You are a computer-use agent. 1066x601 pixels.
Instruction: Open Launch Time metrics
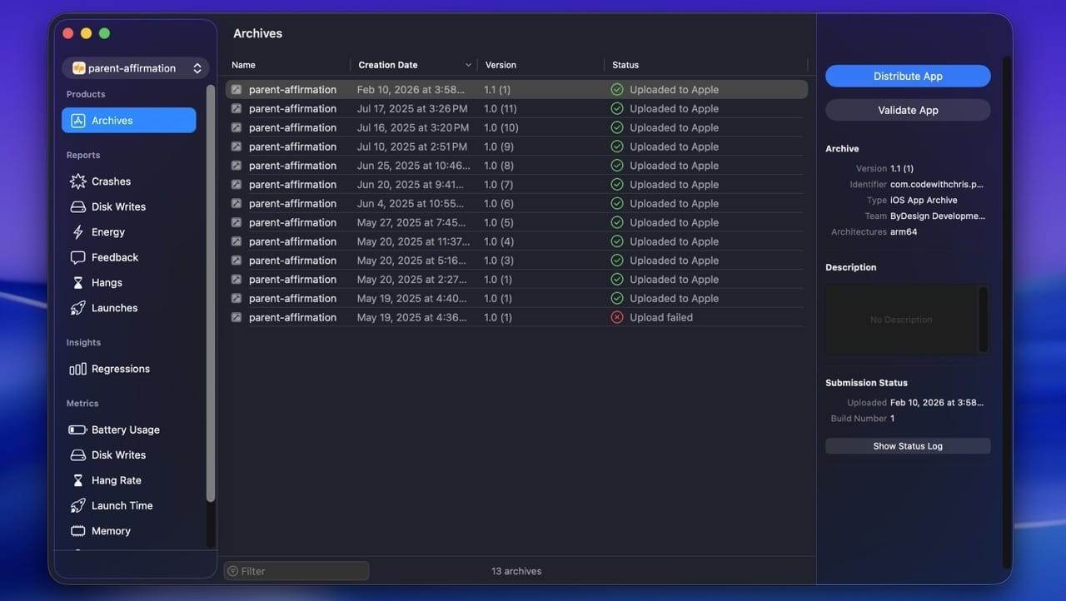click(129, 505)
